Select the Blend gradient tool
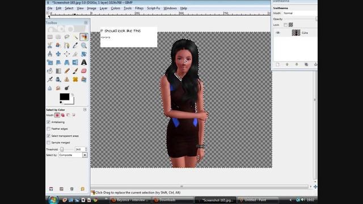The image size is (363, 204). tap(58, 71)
